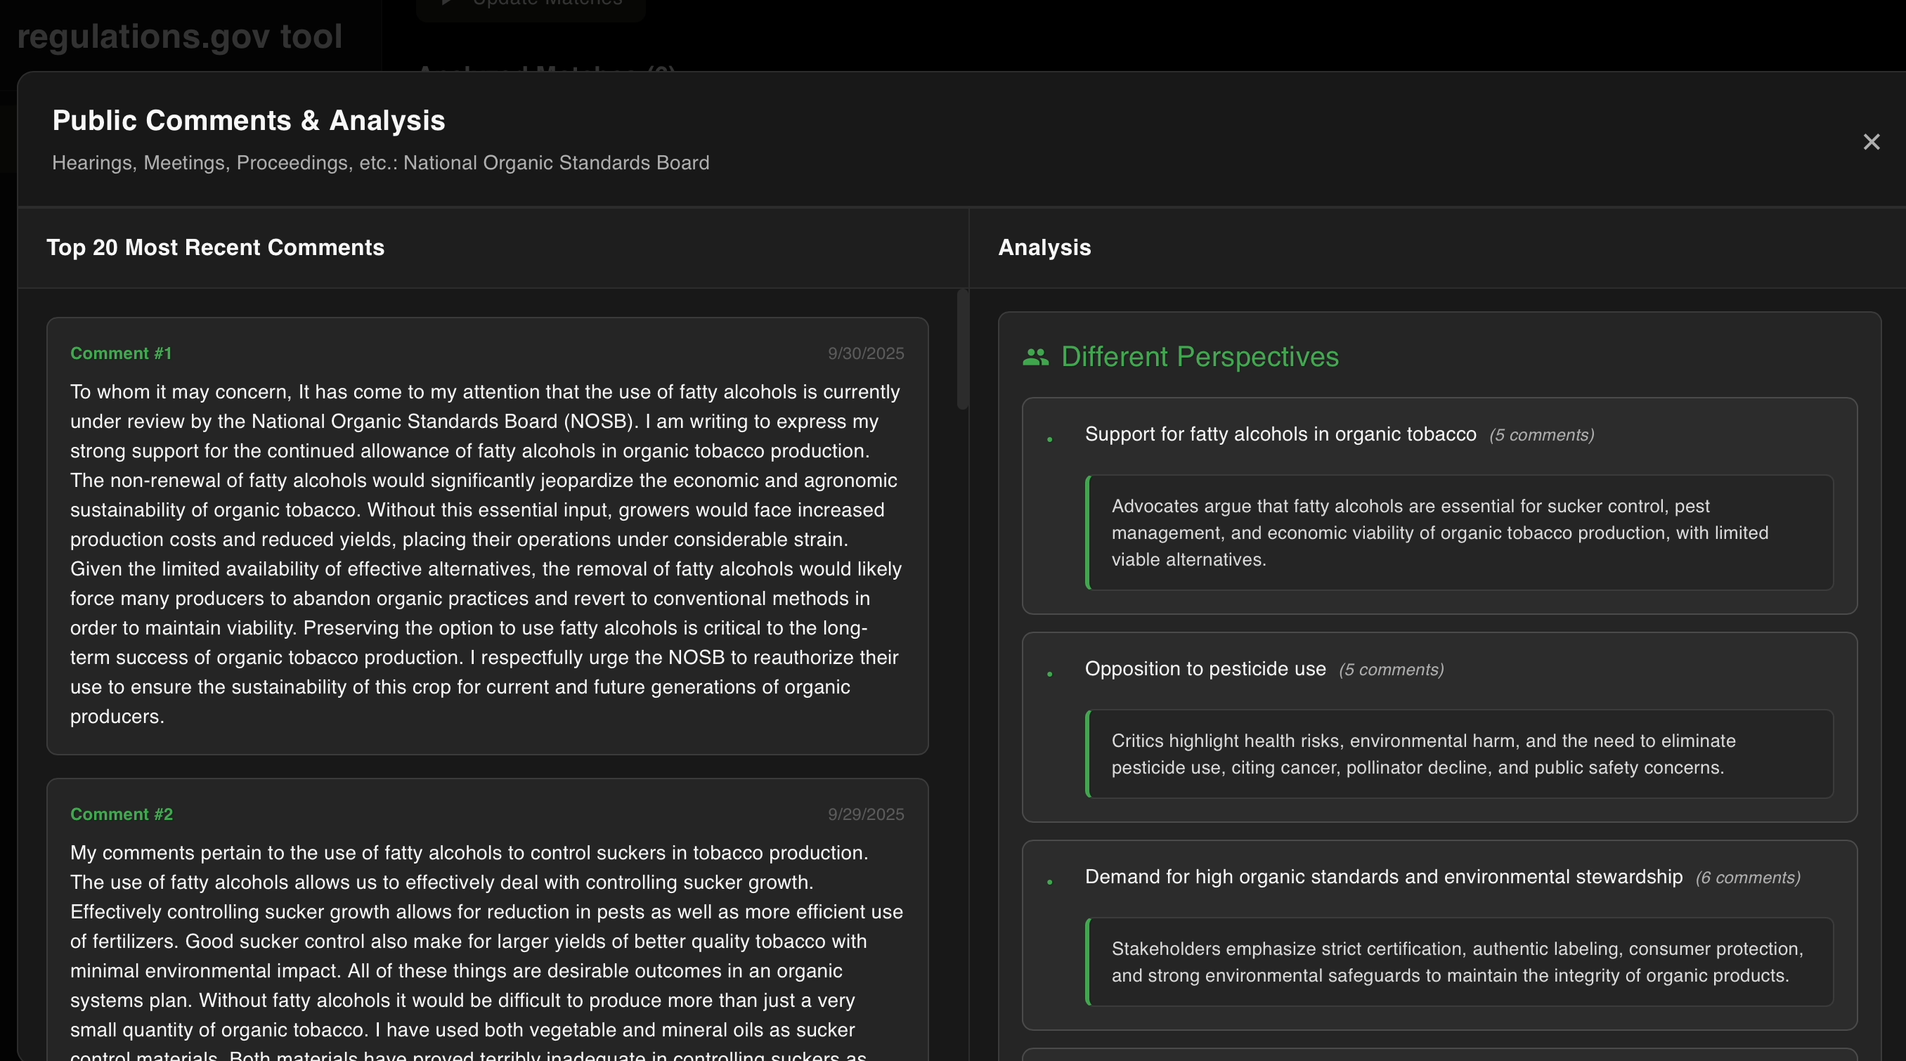Screen dimensions: 1906x1061
Task: Expand Opposition to pesticide use perspective
Action: click(x=1205, y=669)
